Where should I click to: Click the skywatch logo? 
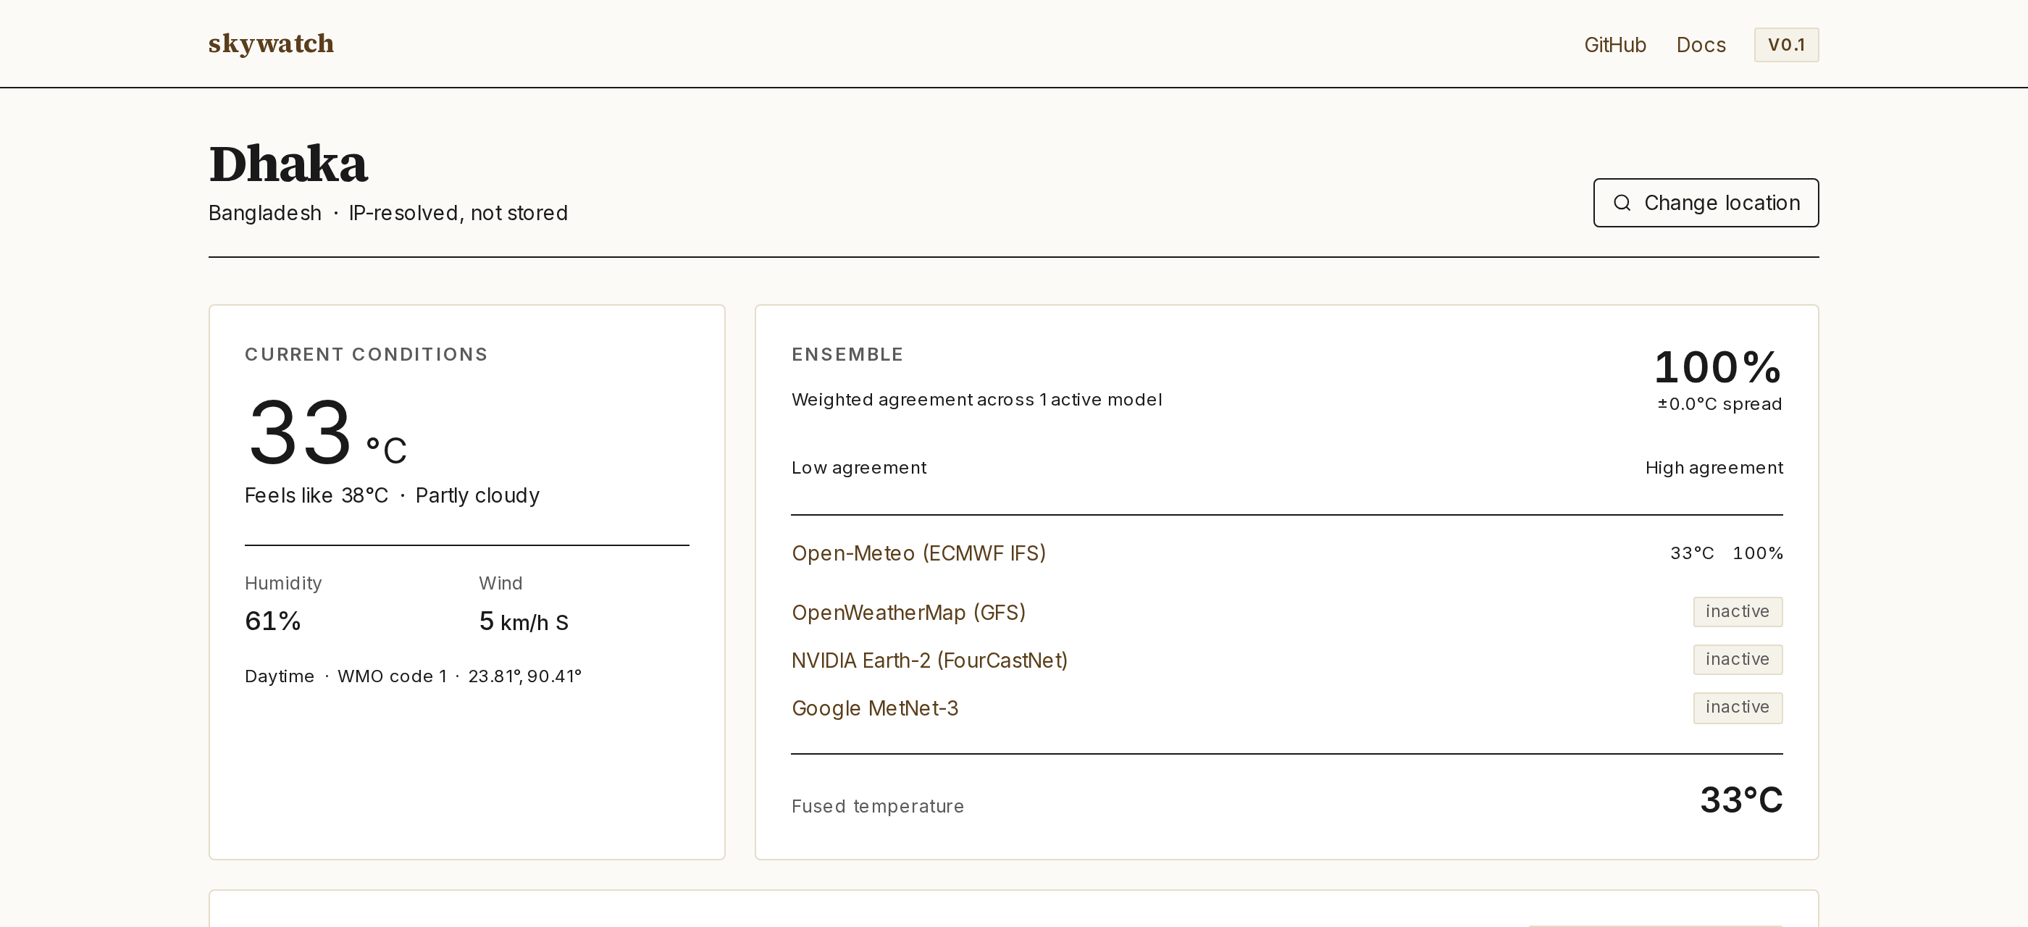[x=271, y=44]
